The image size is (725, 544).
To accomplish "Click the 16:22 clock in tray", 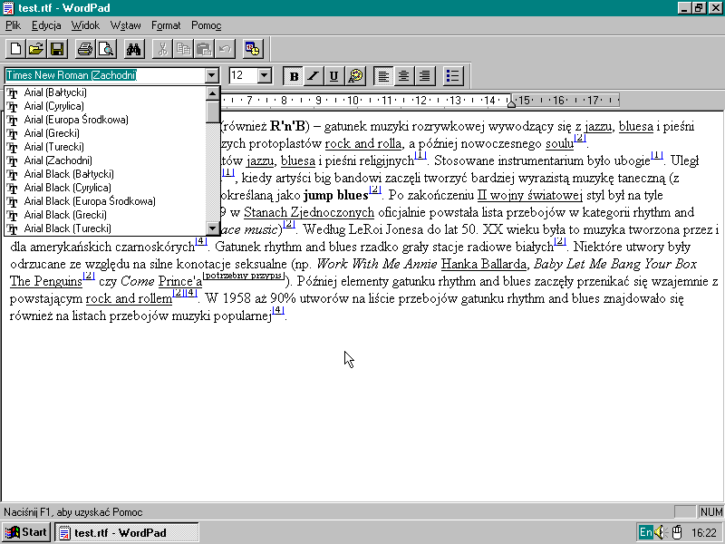I will tap(704, 533).
